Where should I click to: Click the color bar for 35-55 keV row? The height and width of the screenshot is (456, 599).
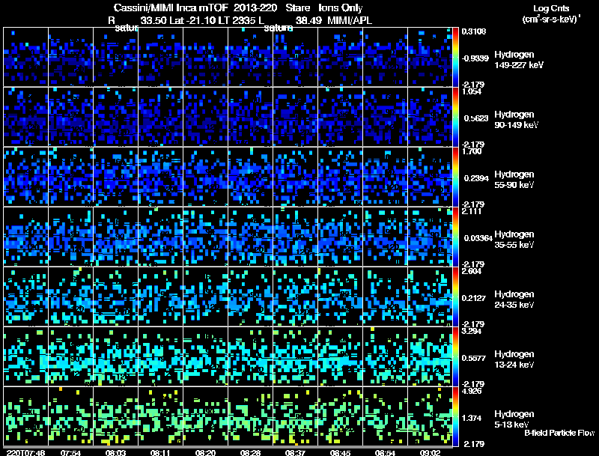[x=455, y=237]
